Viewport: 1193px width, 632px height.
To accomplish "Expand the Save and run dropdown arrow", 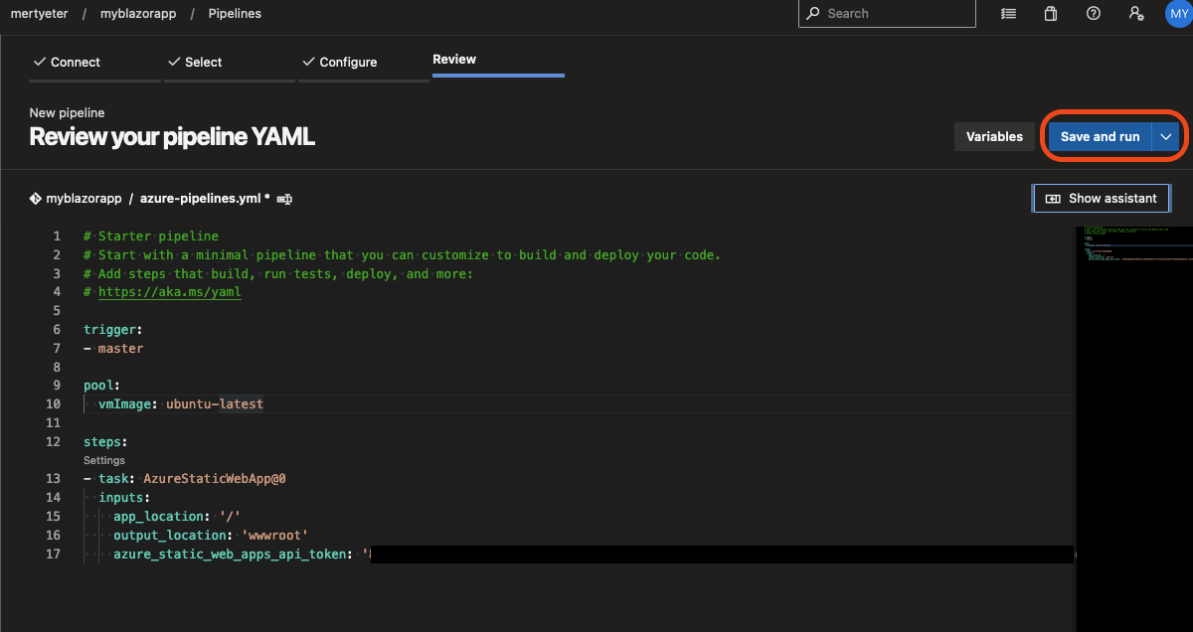I will pyautogui.click(x=1166, y=137).
